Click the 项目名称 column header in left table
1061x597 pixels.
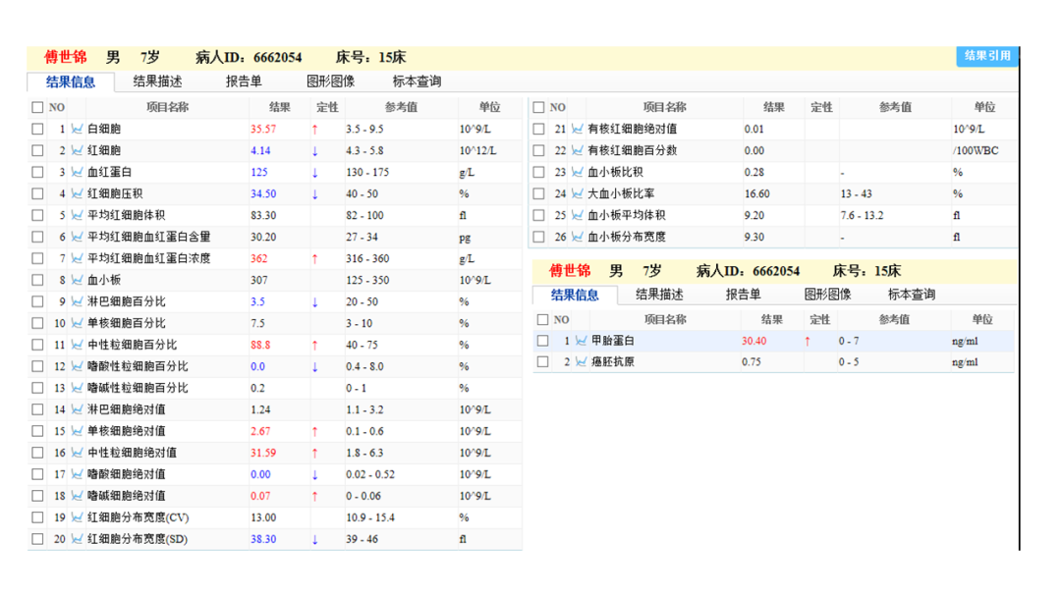[x=167, y=107]
